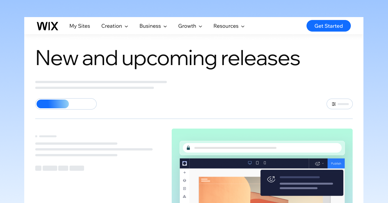This screenshot has width=388, height=203.
Task: Open the filter sliders button
Action: point(339,104)
